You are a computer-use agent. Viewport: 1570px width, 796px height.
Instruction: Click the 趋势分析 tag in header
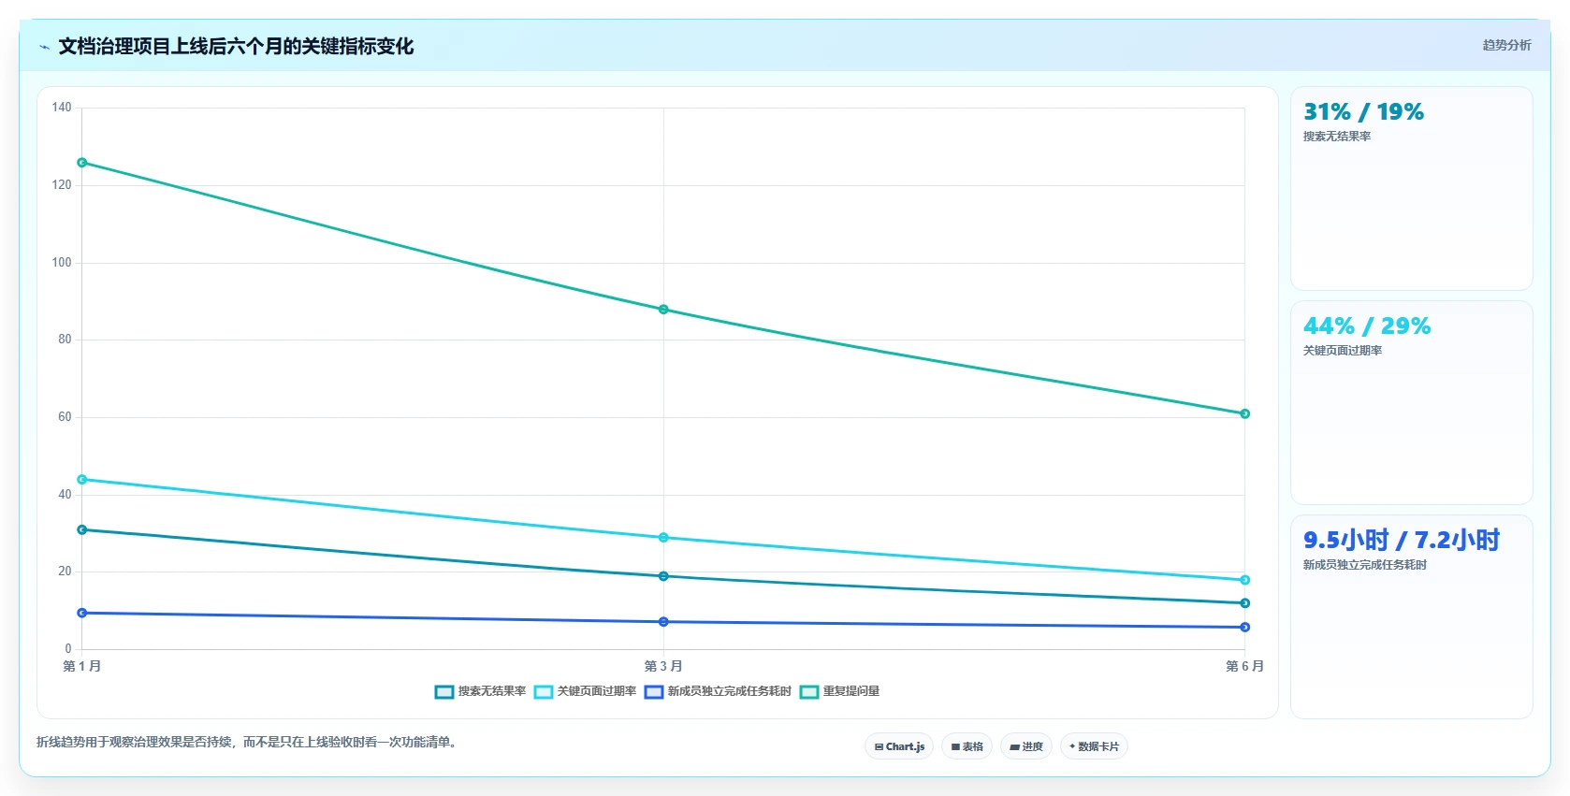click(x=1506, y=45)
